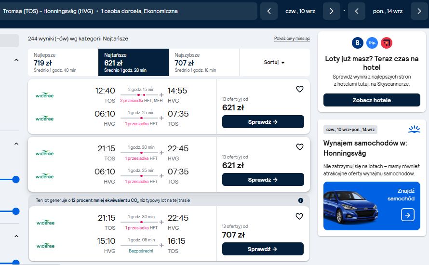Heart the second 621 zł Widerøe itinerary

click(300, 147)
